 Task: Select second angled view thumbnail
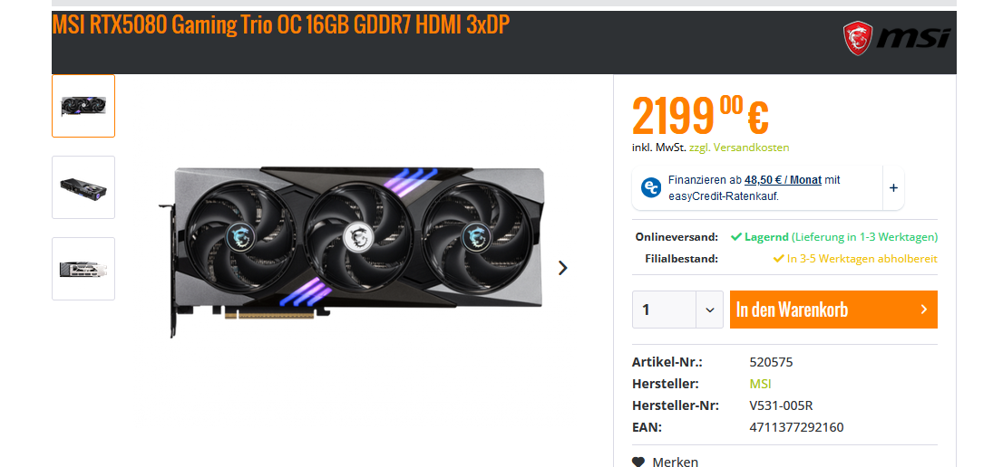[83, 187]
